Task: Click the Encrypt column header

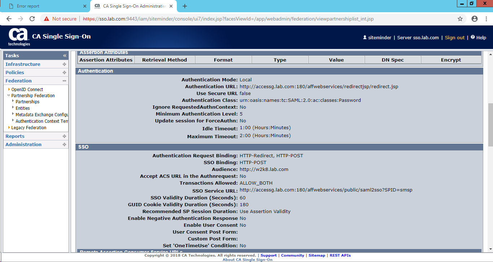Action: coord(451,60)
